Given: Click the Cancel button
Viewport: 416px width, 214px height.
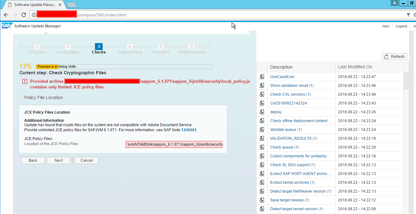Looking at the screenshot, I should (86, 160).
